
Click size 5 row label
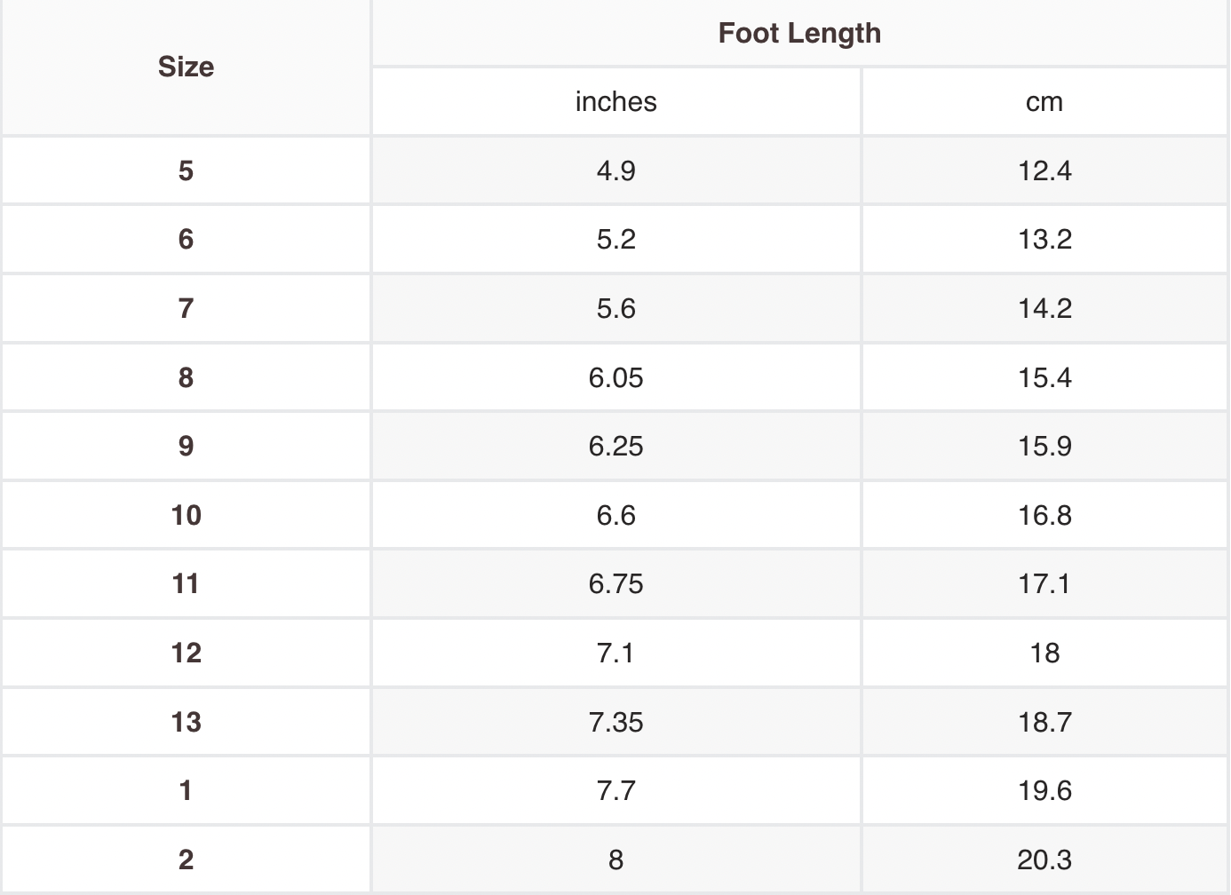186,170
